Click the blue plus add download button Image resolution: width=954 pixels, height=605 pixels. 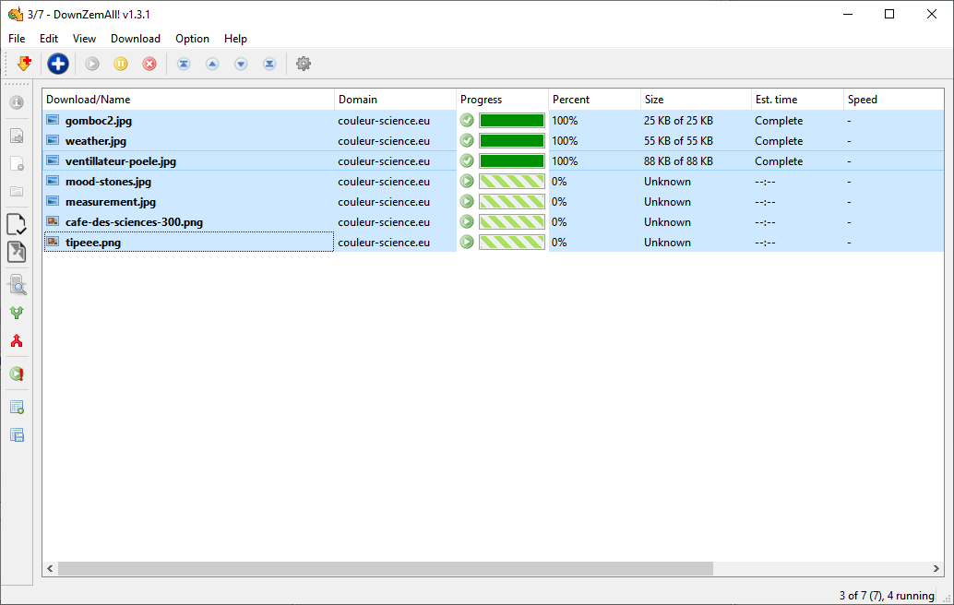(58, 64)
